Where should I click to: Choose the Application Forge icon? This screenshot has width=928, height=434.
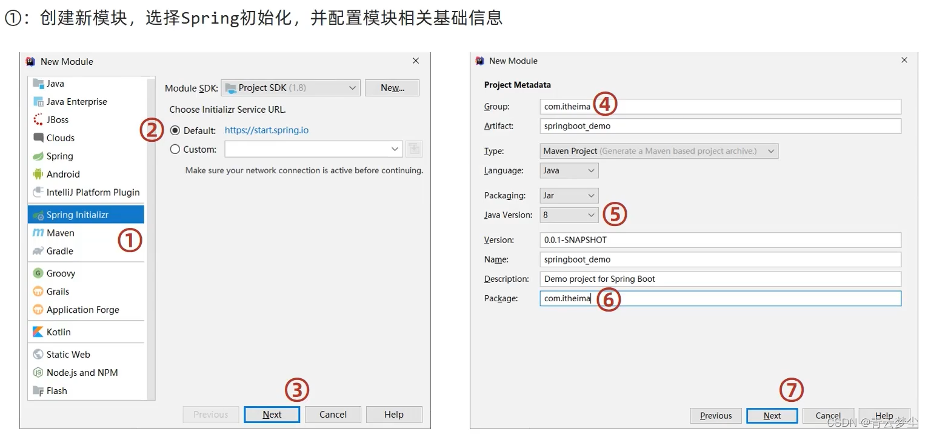click(38, 310)
